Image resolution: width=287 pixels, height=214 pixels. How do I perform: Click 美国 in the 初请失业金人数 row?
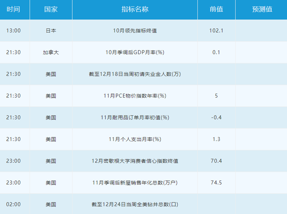tap(51, 74)
